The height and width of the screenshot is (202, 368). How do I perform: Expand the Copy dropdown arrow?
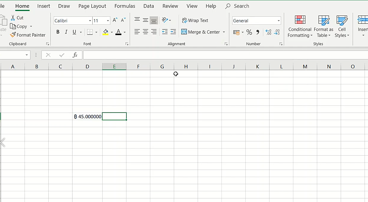click(31, 26)
